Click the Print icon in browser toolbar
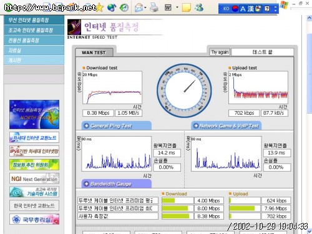Viewport: 312px width, 234px height. pos(154,7)
